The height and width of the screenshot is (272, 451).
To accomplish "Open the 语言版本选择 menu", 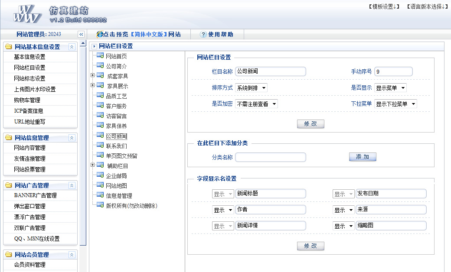I will 427,6.
